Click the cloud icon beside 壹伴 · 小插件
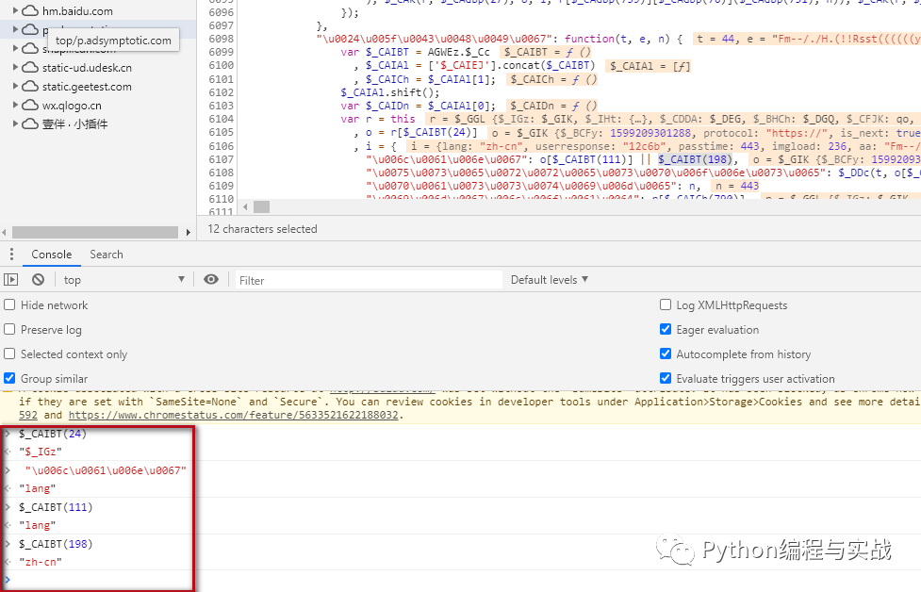The image size is (921, 592). tap(30, 123)
